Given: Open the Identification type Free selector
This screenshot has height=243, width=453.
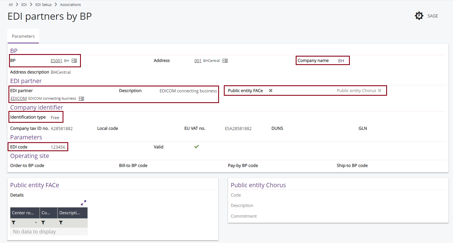Looking at the screenshot, I should (x=55, y=118).
